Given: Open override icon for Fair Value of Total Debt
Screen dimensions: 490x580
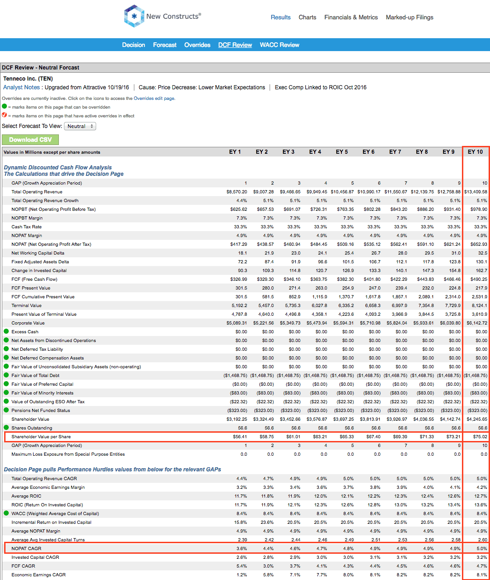Looking at the screenshot, I should (6, 375).
